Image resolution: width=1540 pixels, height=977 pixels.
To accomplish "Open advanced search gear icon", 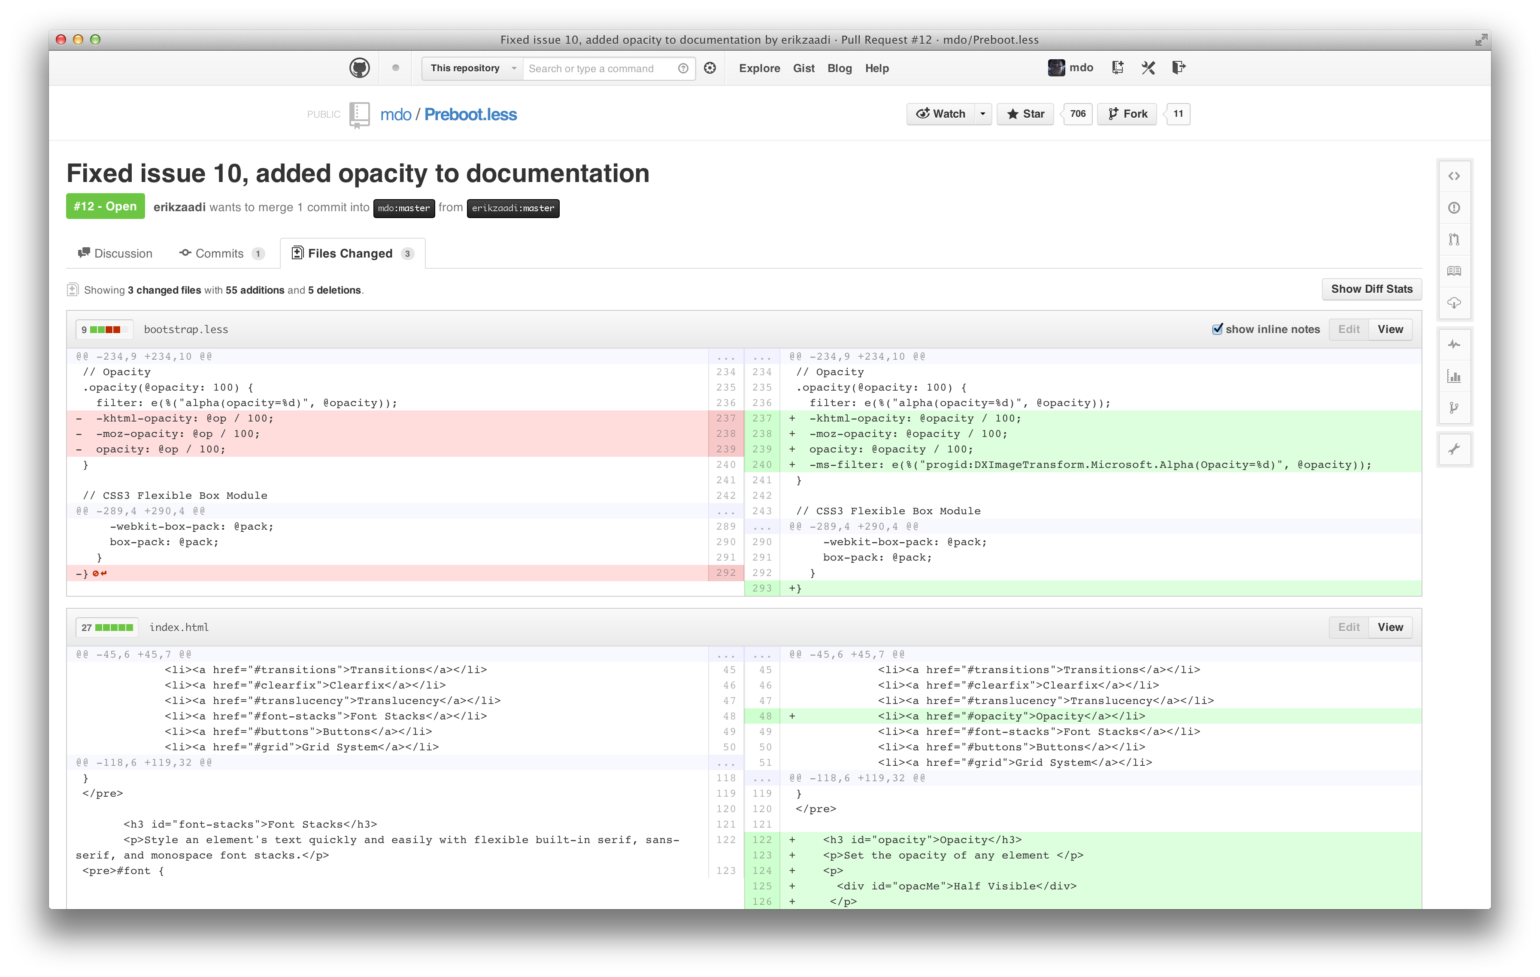I will pos(710,68).
